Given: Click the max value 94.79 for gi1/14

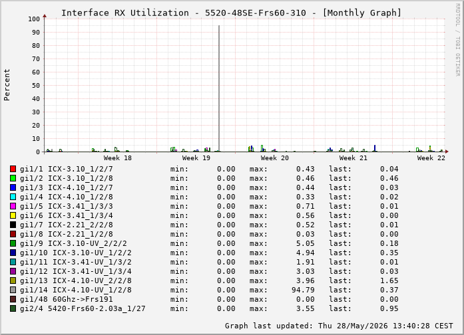Looking at the screenshot, I should pos(303,290).
